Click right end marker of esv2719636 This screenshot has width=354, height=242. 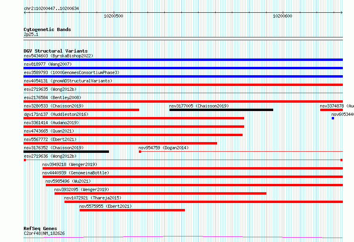pos(342,160)
